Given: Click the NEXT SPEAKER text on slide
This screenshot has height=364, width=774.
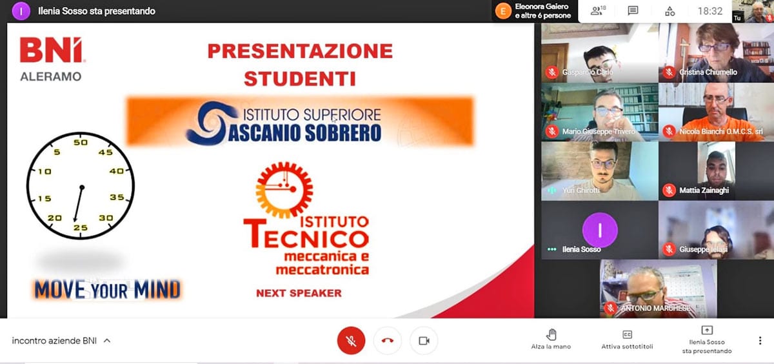Looking at the screenshot, I should coord(299,293).
